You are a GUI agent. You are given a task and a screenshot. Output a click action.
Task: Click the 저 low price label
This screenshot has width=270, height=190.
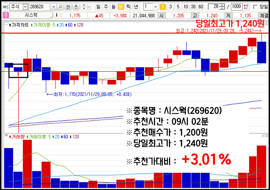click(x=228, y=15)
